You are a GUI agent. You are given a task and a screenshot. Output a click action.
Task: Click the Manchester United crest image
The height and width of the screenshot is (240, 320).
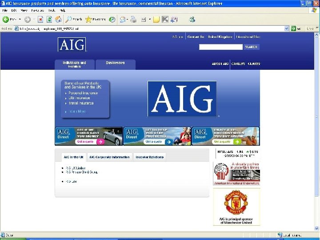(236, 202)
